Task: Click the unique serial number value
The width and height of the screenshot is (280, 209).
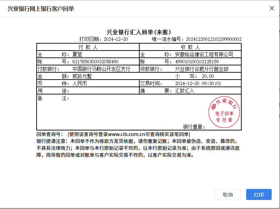Action: [x=214, y=39]
